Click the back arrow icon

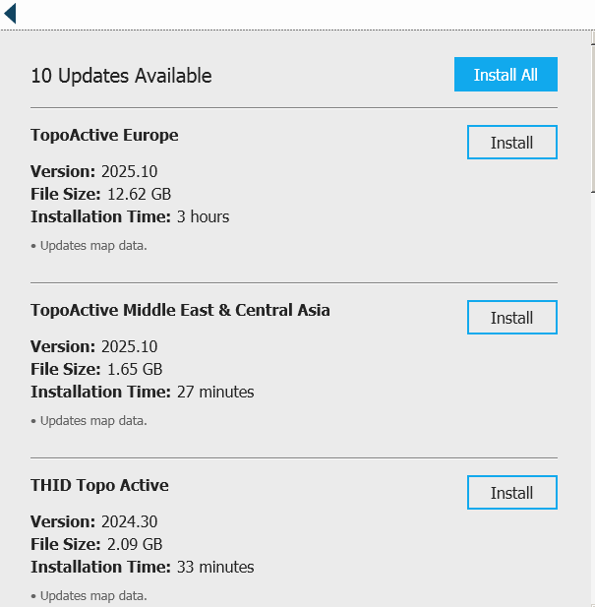[x=10, y=14]
